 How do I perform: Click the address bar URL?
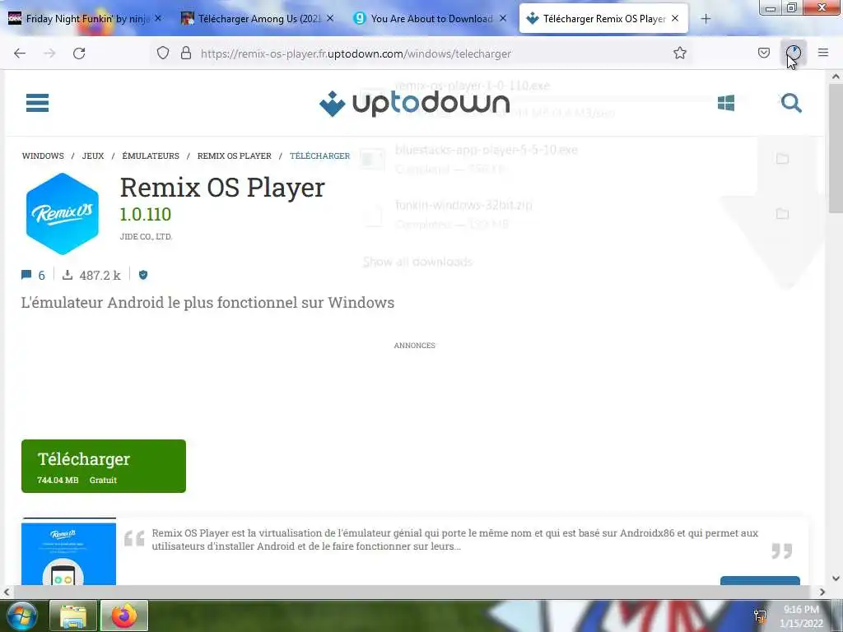pos(356,53)
